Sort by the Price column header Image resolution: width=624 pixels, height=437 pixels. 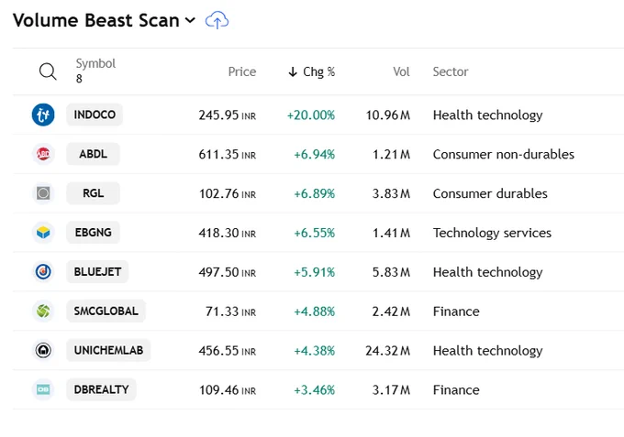point(242,71)
